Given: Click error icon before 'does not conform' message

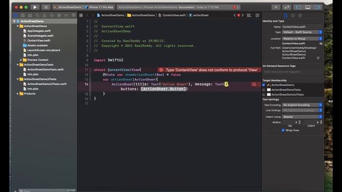Looking at the screenshot, I should [x=161, y=70].
